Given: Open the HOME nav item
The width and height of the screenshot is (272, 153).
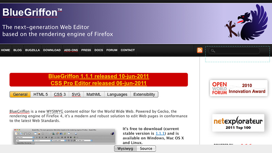Looking at the screenshot, I should (x=5, y=50).
